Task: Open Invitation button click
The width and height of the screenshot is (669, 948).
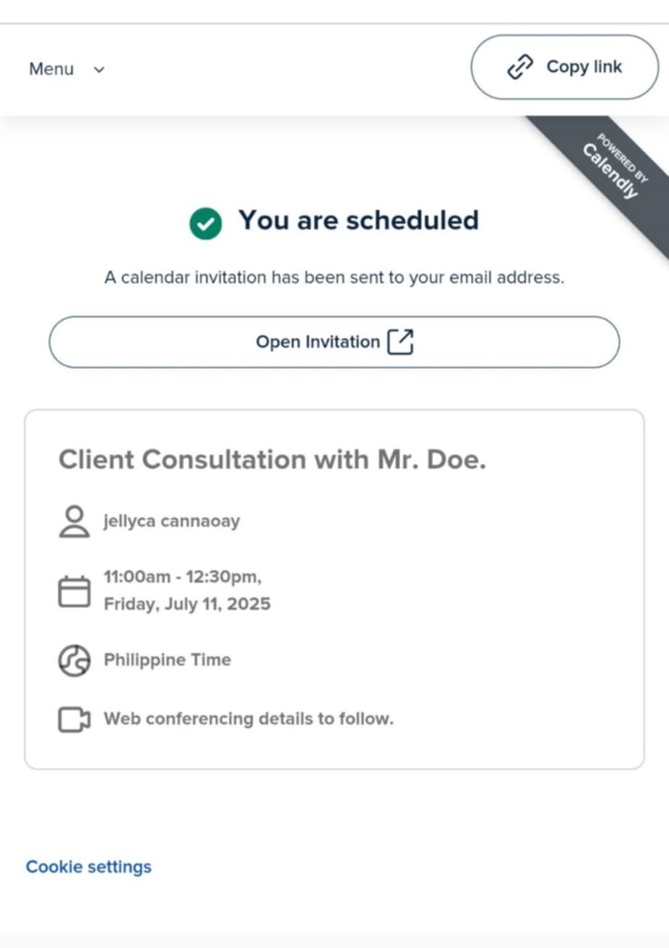Action: [x=334, y=341]
